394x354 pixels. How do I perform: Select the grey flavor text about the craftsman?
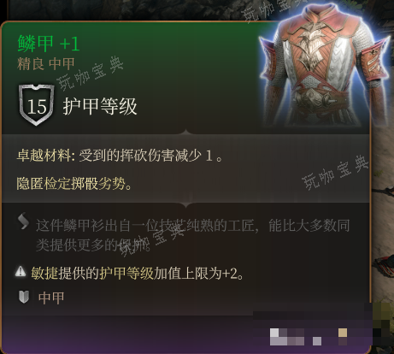coord(193,235)
